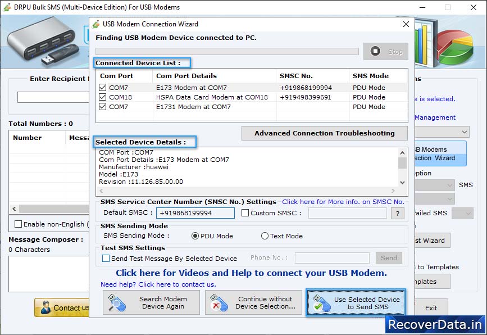This screenshot has height=335, width=487.
Task: Click Need help contact us link
Action: tap(158, 284)
